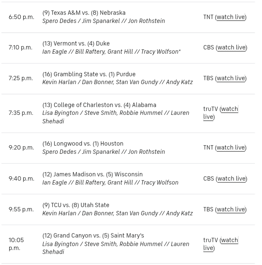262x265 pixels.
Task: Select the (9) Texas A&M vs. (8) Nebraska matchup text
Action: pyautogui.click(x=84, y=13)
